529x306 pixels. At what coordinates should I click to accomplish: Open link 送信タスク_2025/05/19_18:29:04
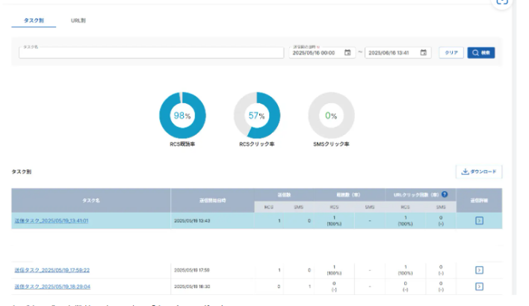[52, 285]
